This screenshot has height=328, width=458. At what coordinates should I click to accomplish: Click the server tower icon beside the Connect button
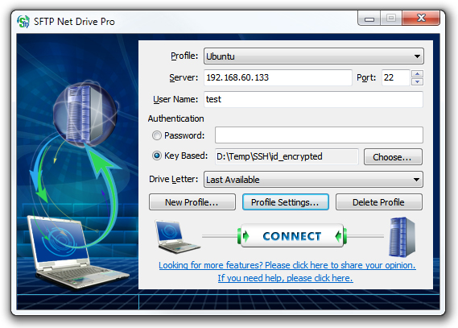point(402,237)
